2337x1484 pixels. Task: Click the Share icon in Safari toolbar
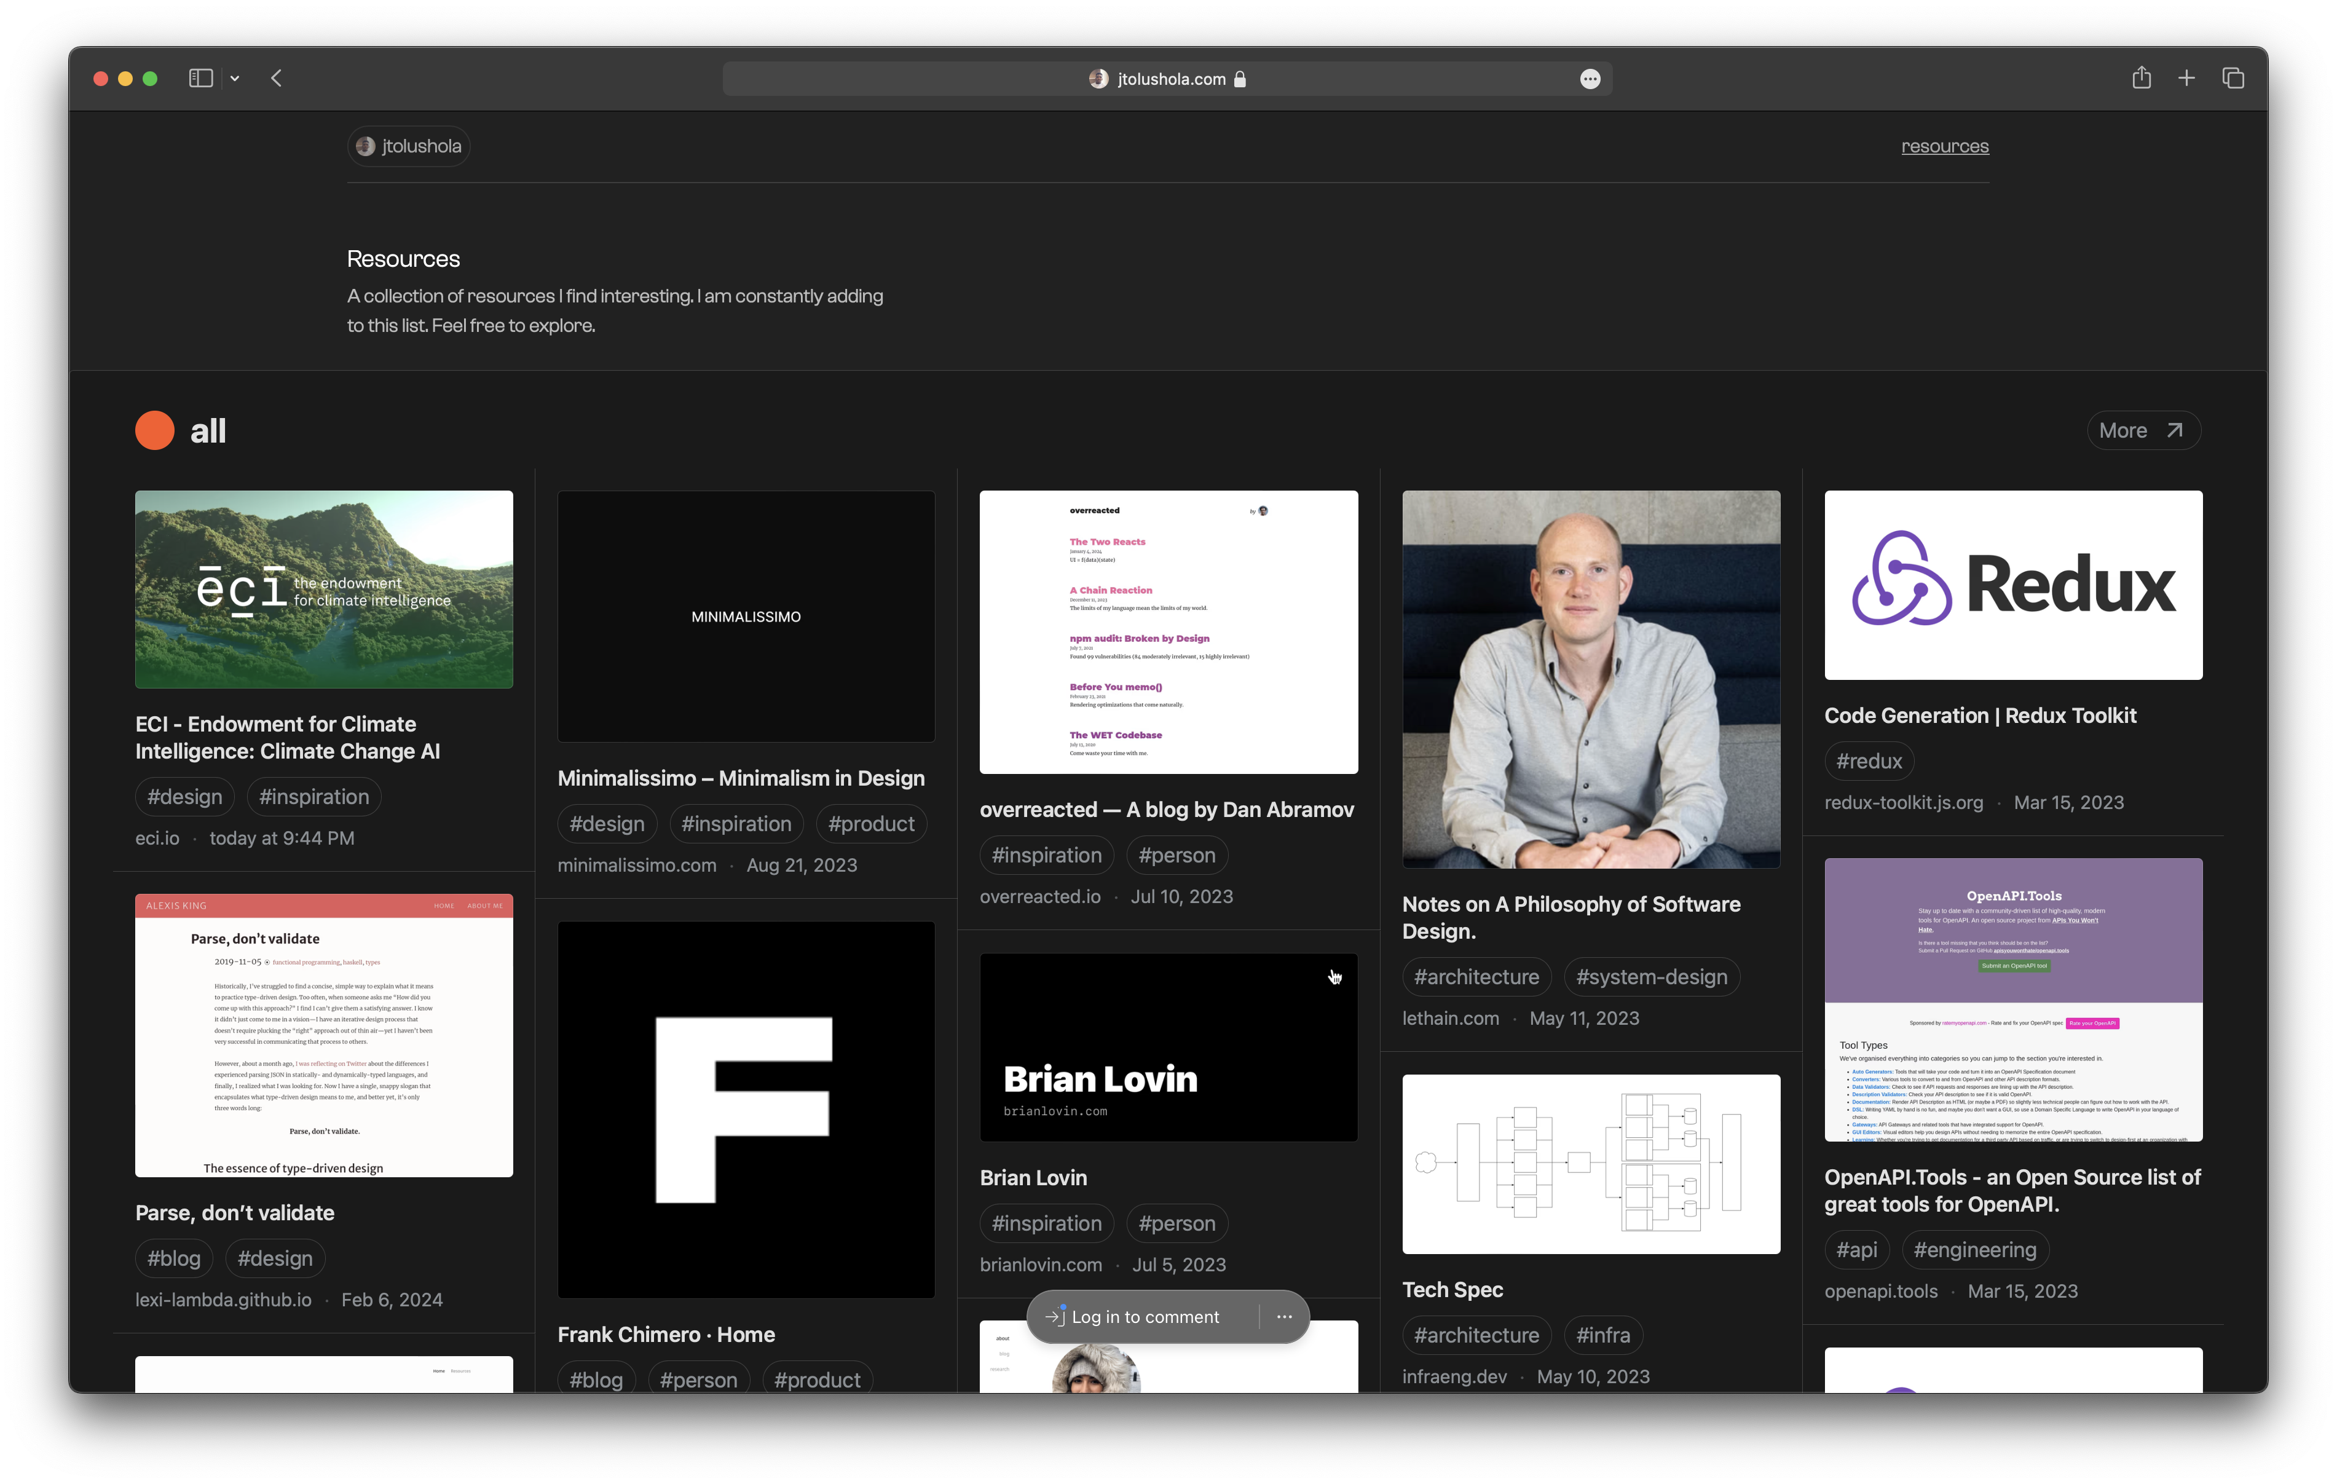tap(2141, 77)
